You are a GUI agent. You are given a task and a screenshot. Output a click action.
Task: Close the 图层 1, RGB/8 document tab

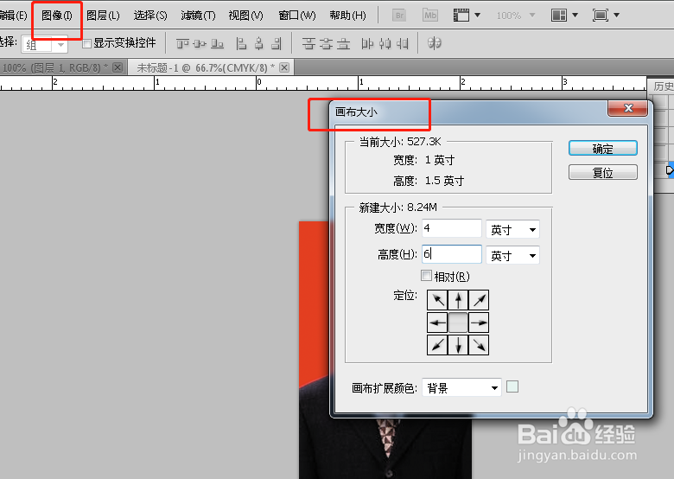[x=118, y=67]
